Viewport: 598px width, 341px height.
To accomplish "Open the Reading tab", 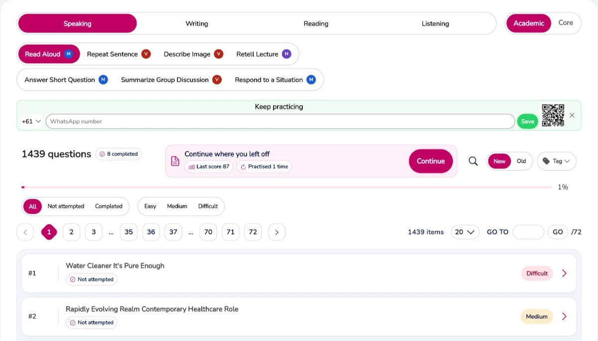I will (x=316, y=23).
